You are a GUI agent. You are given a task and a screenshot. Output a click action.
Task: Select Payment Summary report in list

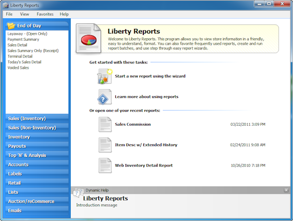point(24,39)
